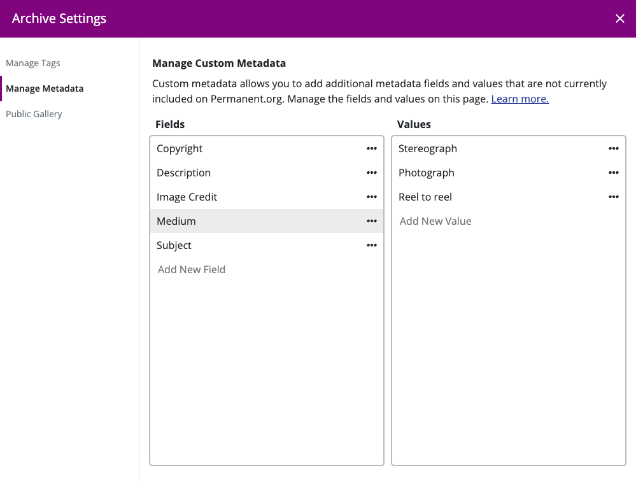Open the options menu for Subject field
Viewport: 636px width, 482px height.
[x=372, y=245]
